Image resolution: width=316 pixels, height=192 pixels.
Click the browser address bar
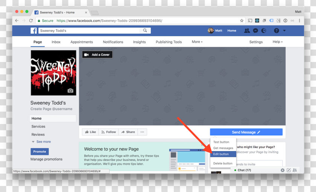pos(140,21)
